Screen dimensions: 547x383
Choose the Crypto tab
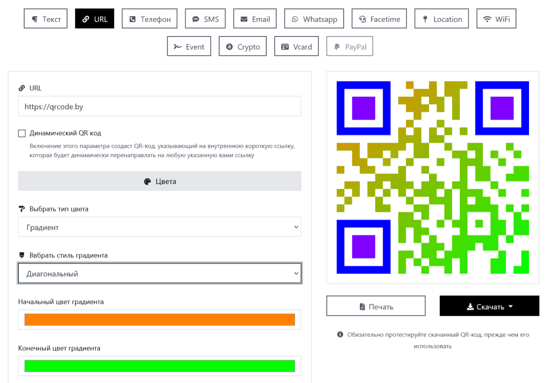click(243, 46)
